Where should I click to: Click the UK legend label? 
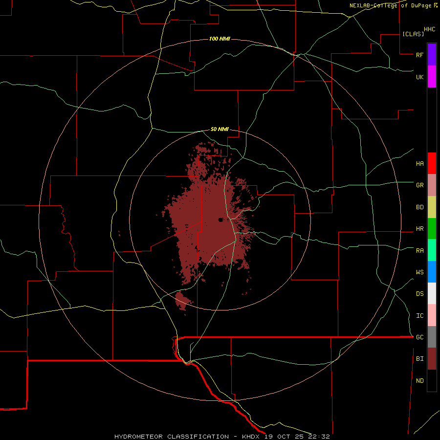419,77
